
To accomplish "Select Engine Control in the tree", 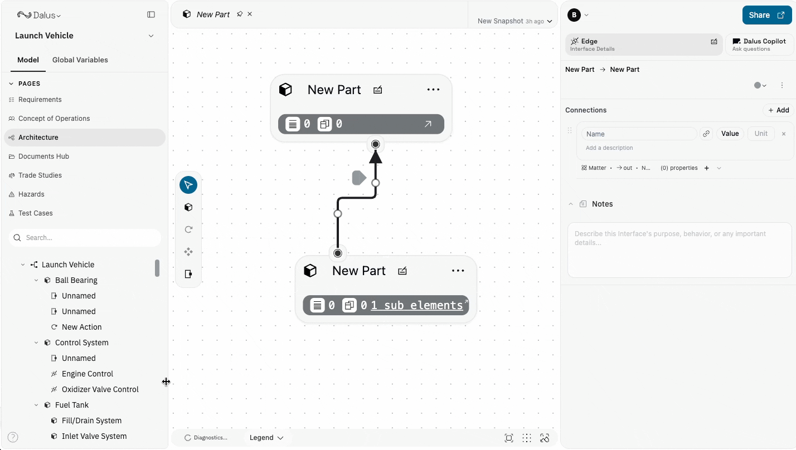I will point(88,374).
